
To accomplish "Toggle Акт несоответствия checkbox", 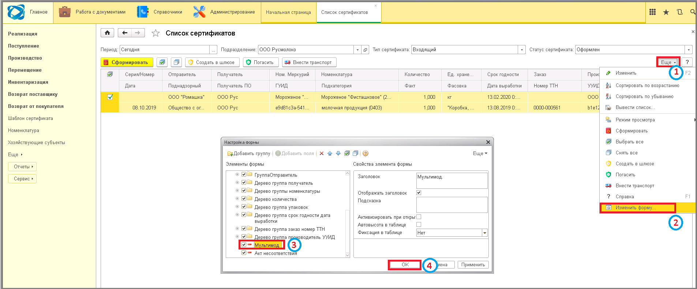I will pos(244,253).
